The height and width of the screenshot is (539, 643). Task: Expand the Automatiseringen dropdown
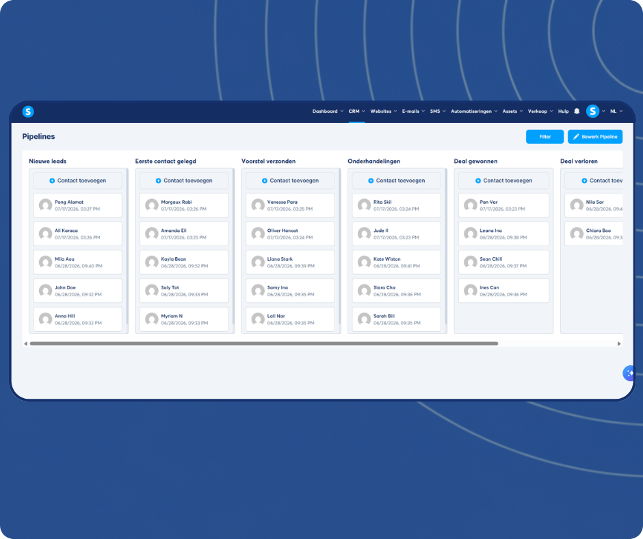click(x=474, y=111)
